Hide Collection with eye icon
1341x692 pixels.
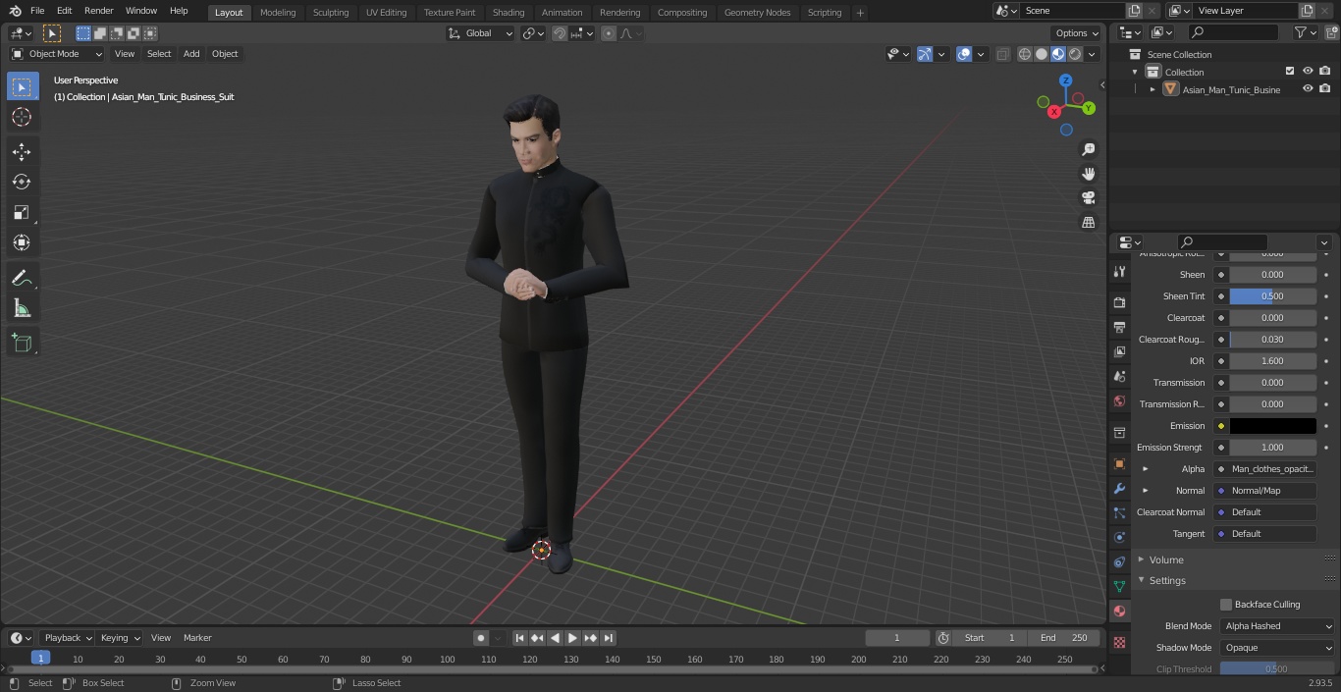tap(1308, 72)
